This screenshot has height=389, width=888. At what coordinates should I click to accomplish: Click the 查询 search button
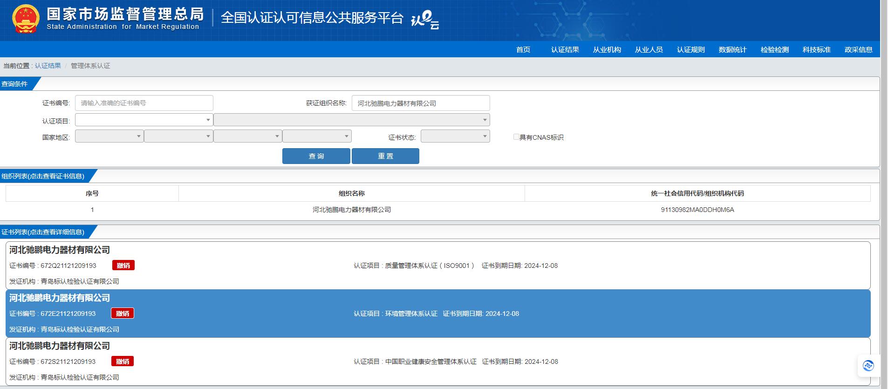316,156
